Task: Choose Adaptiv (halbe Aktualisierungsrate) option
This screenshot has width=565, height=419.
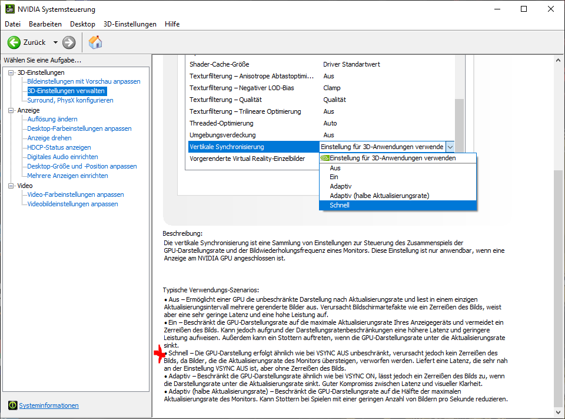Action: point(398,196)
